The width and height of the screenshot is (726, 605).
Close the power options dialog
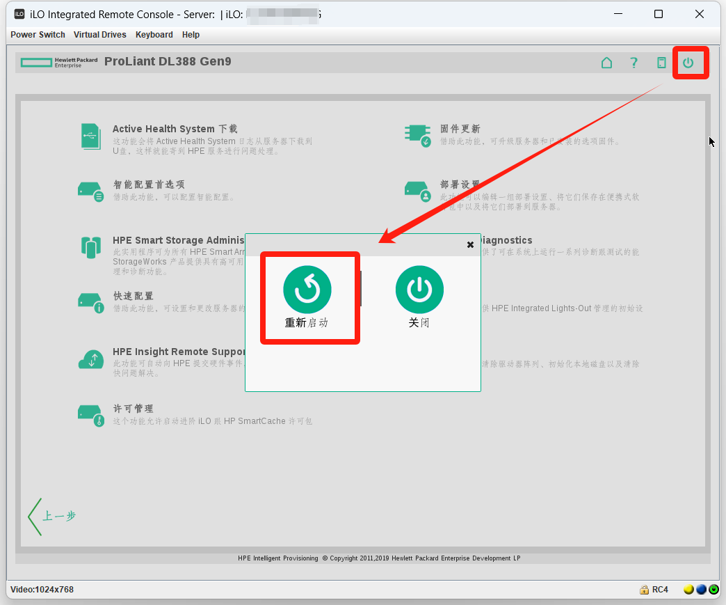pyautogui.click(x=470, y=244)
